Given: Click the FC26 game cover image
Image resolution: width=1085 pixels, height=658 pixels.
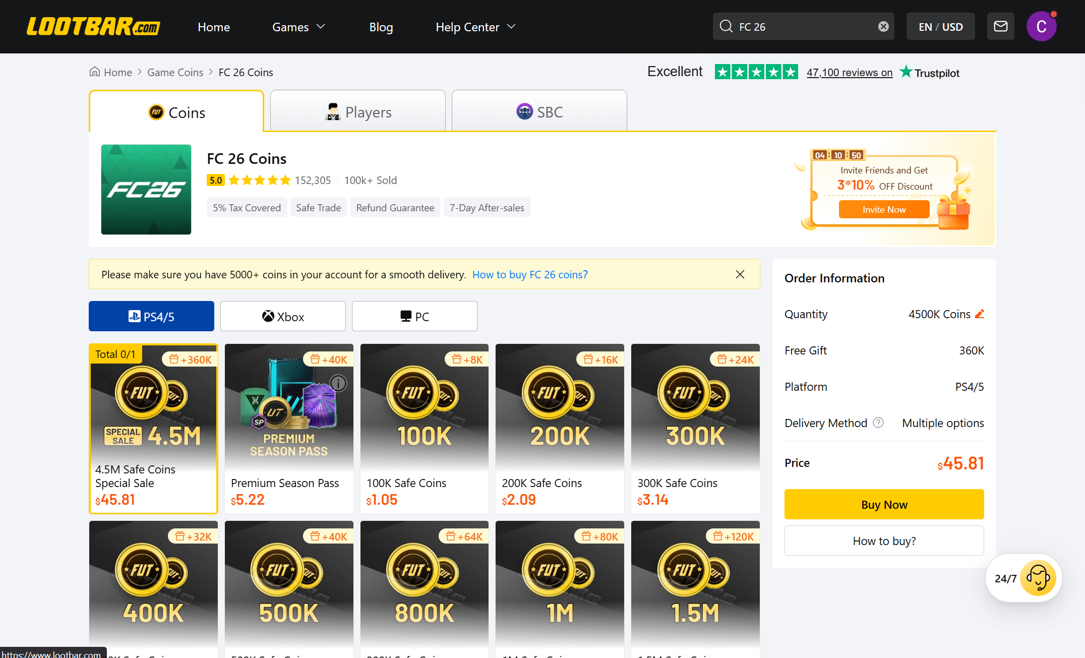Looking at the screenshot, I should point(146,190).
